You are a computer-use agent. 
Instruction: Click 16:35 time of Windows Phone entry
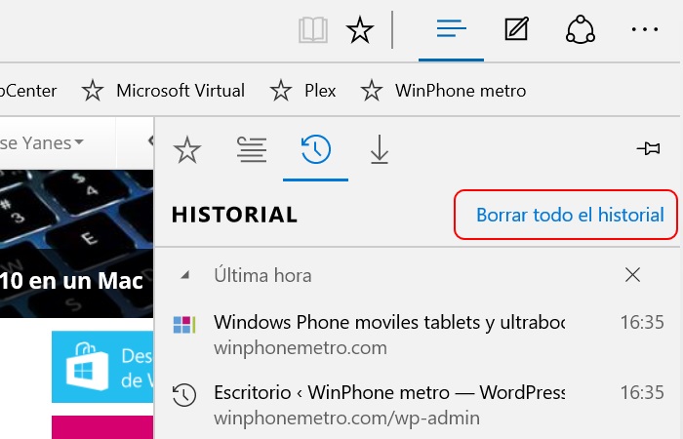point(642,322)
